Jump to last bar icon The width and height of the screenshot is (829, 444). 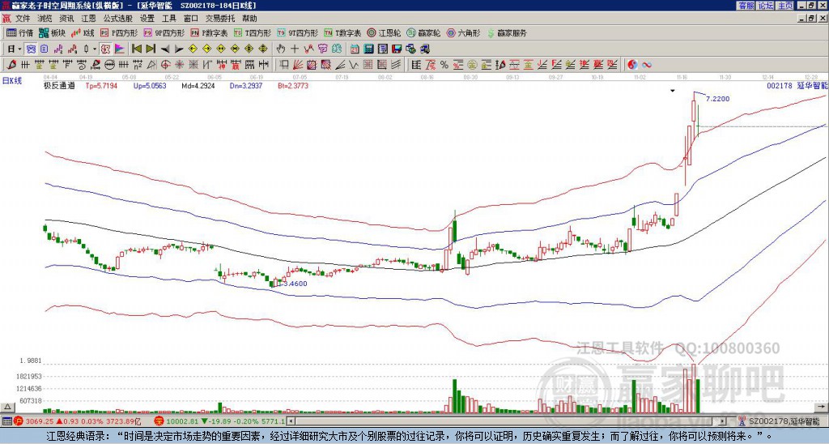(151, 49)
